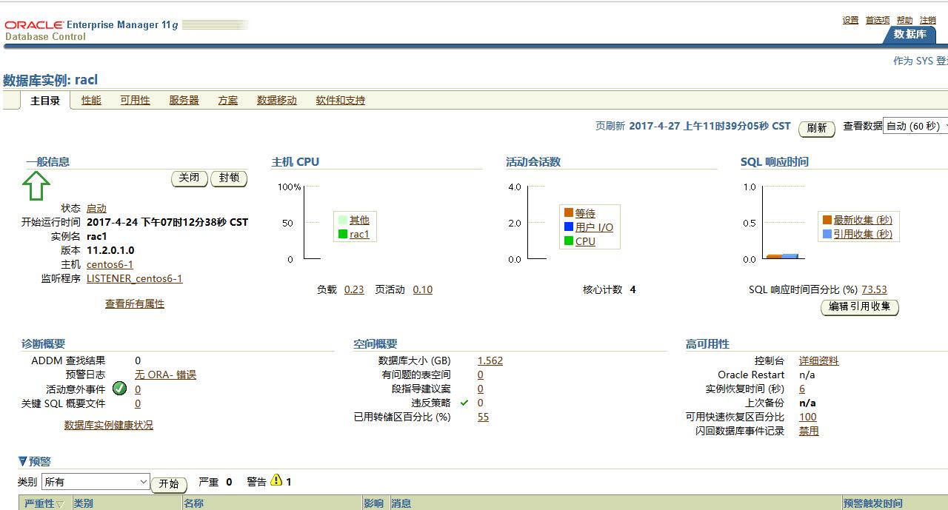Open database size 1.562 link

click(490, 360)
